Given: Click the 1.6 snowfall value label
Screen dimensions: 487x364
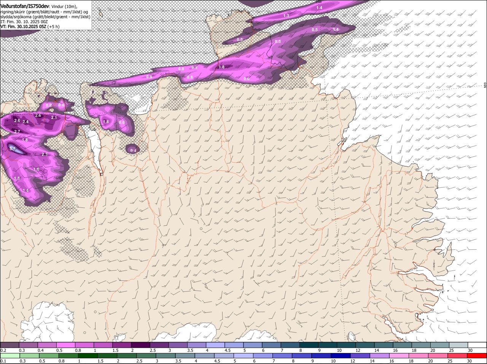Looking at the screenshot, I should pyautogui.click(x=36, y=169).
